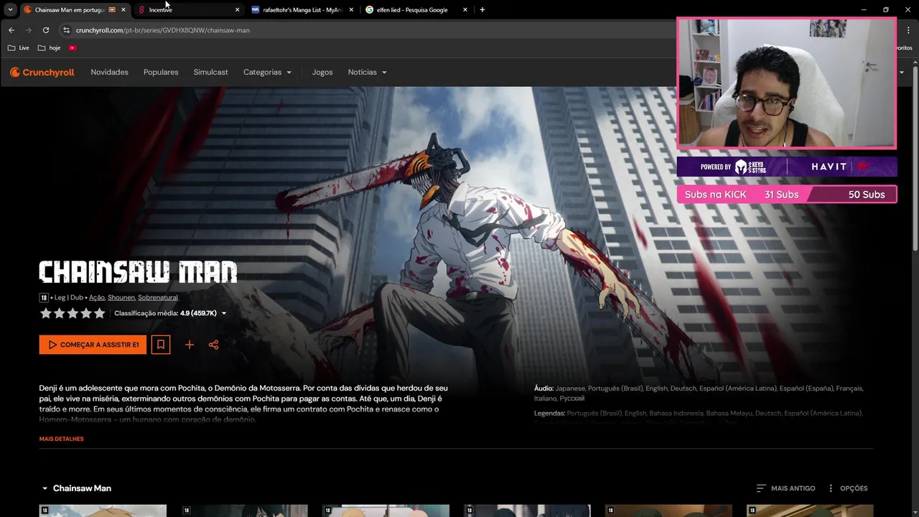The image size is (919, 517).
Task: Open Jogos in Crunchyroll navigation
Action: tap(322, 72)
